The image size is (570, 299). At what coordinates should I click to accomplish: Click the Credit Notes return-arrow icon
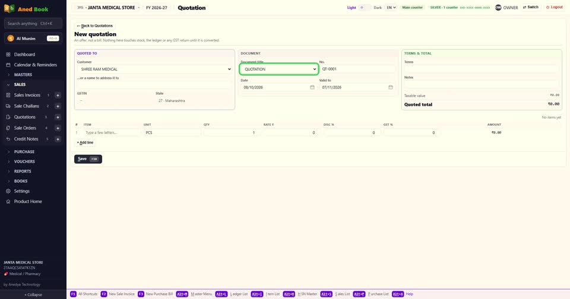pos(8,139)
